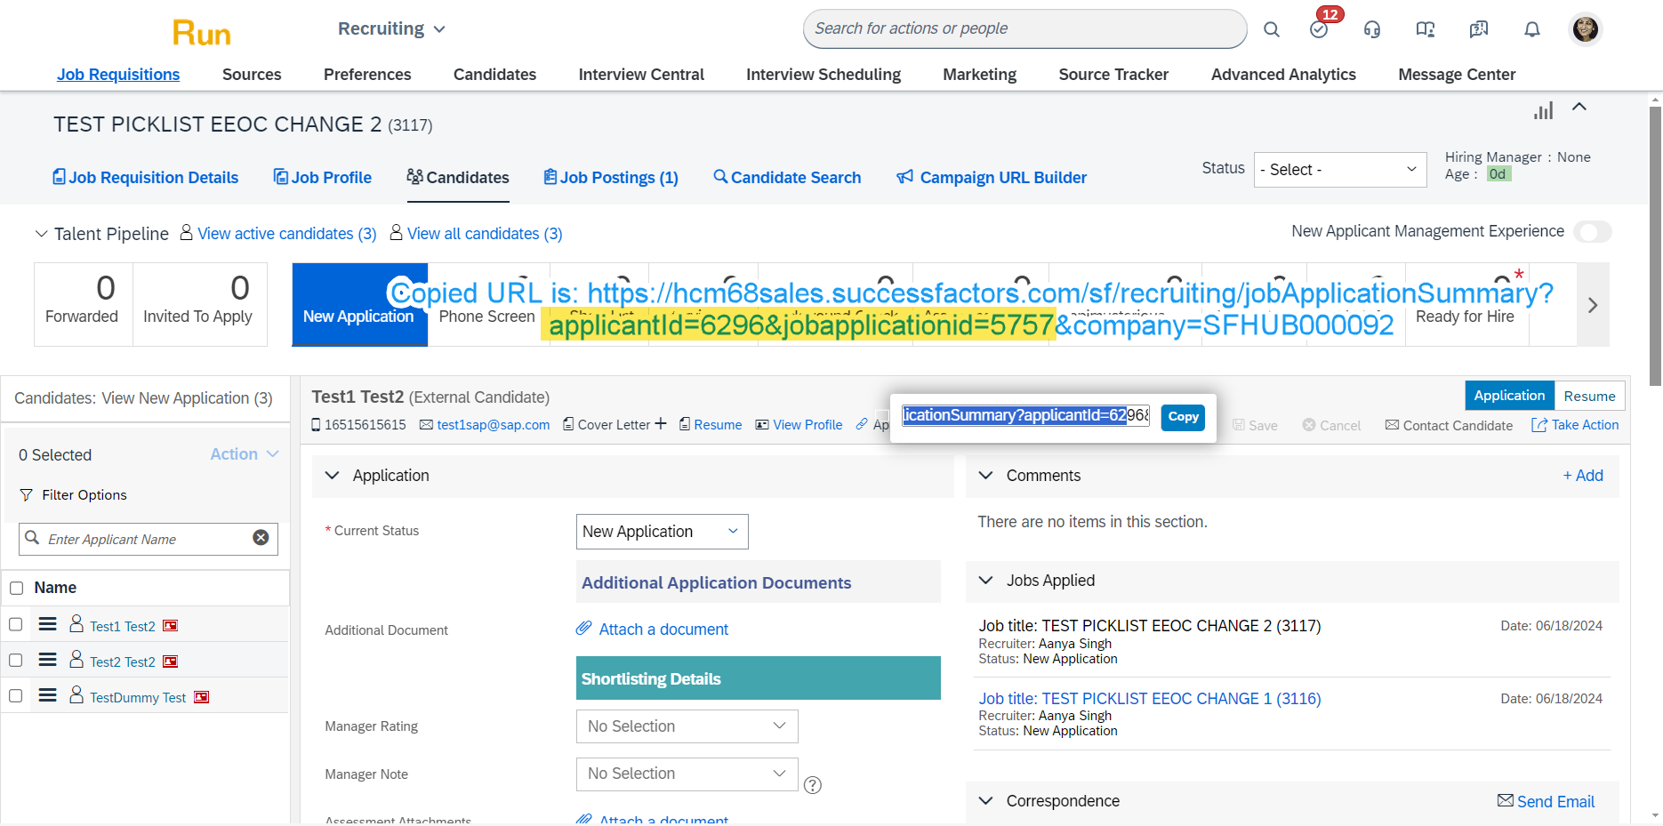Image resolution: width=1663 pixels, height=826 pixels.
Task: Open the View Profile link
Action: tap(799, 425)
